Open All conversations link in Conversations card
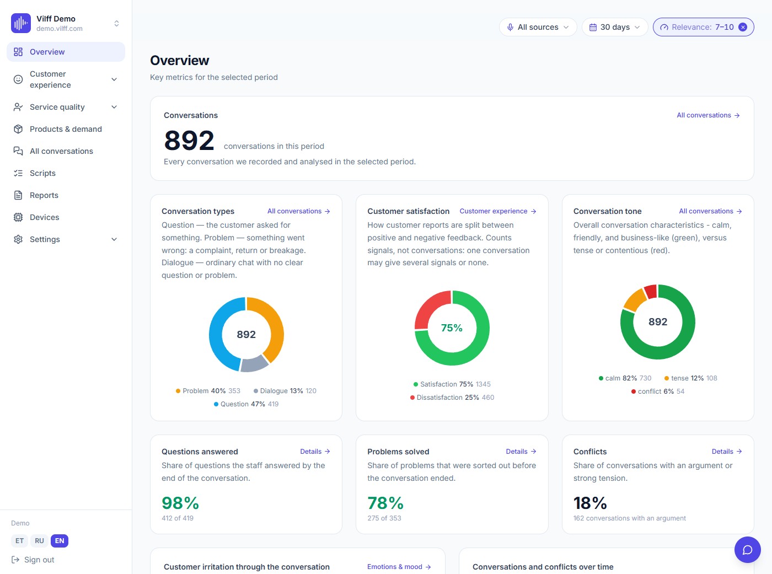The image size is (772, 574). [709, 115]
